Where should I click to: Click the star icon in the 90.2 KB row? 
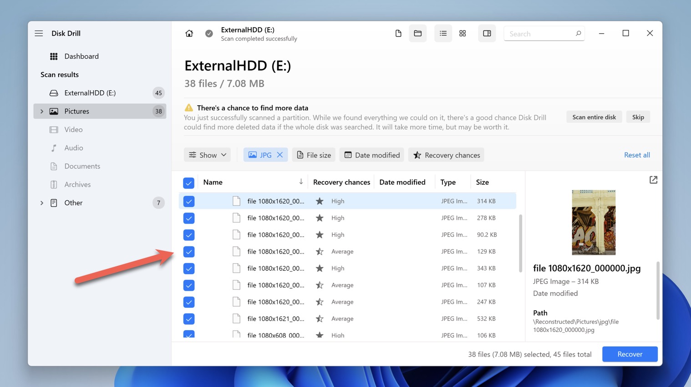[x=320, y=234]
